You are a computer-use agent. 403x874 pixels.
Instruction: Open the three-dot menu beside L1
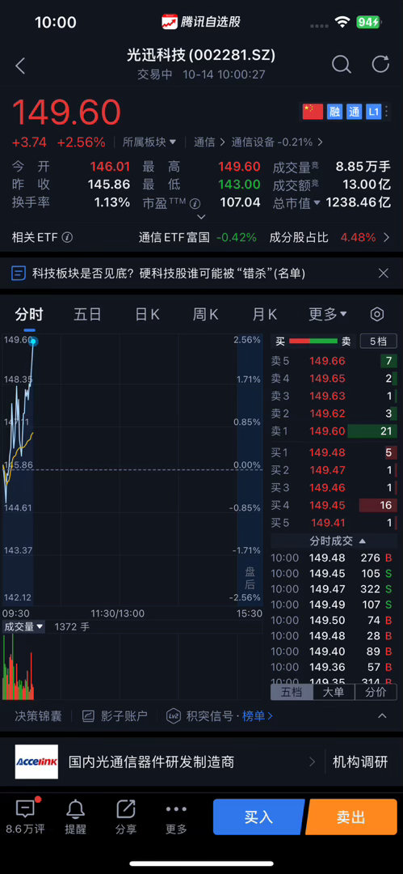388,112
